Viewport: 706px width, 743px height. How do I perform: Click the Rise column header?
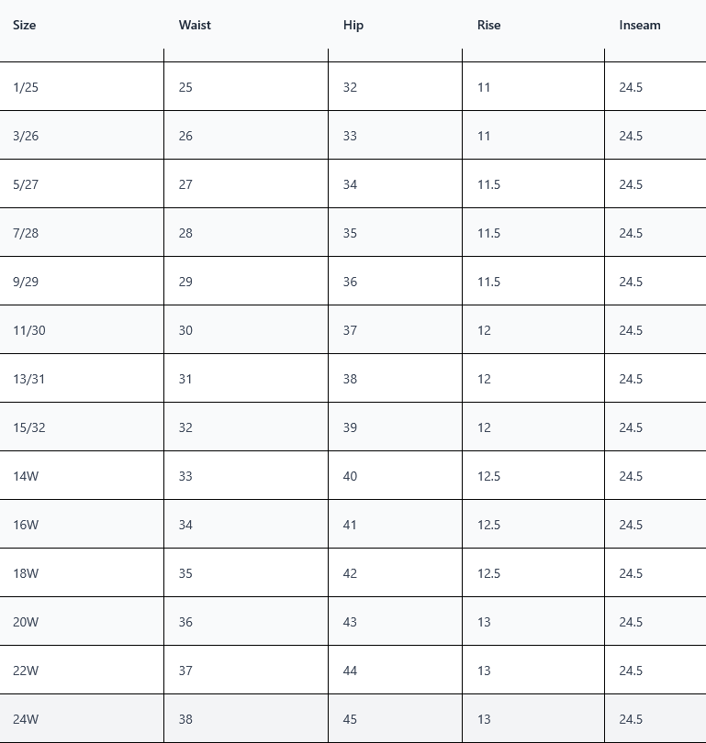pyautogui.click(x=488, y=25)
